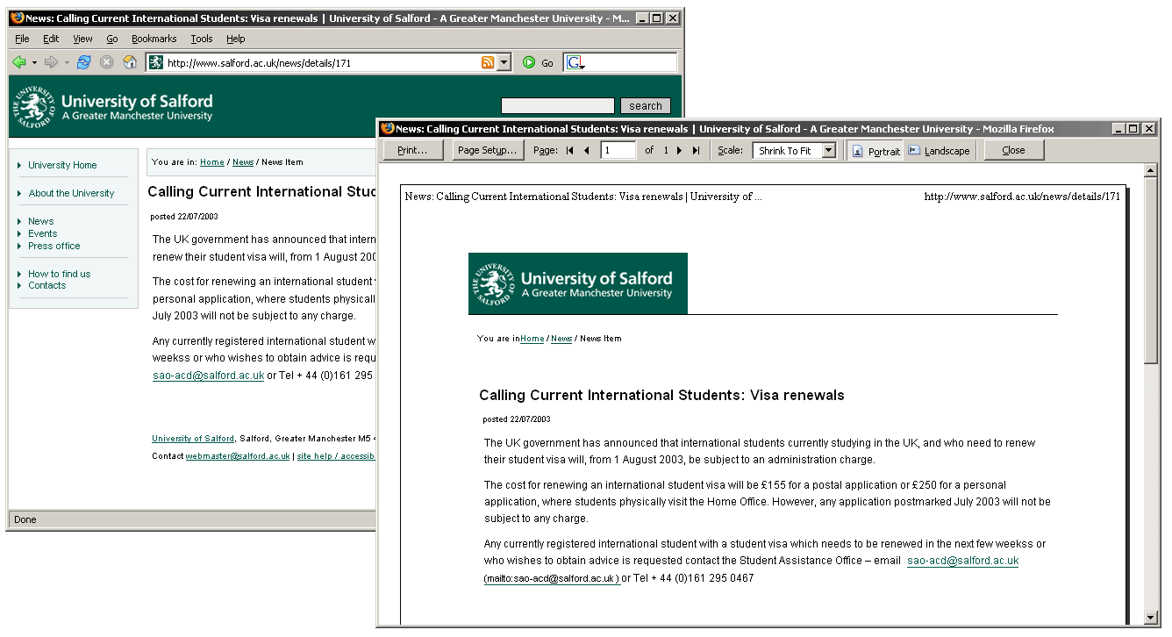This screenshot has height=637, width=1172.
Task: Click University of Salford logo in browser window
Action: tap(112, 106)
